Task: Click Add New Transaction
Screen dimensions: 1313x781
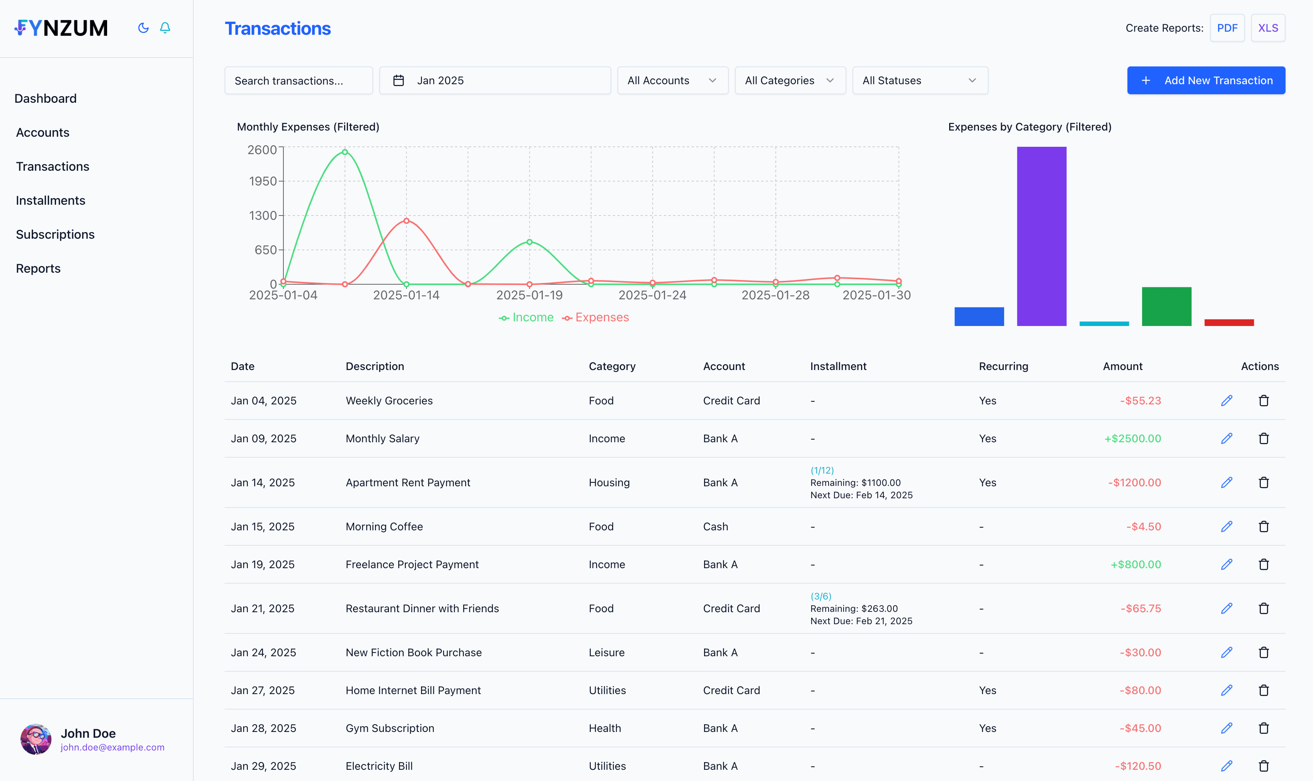Action: (1206, 80)
